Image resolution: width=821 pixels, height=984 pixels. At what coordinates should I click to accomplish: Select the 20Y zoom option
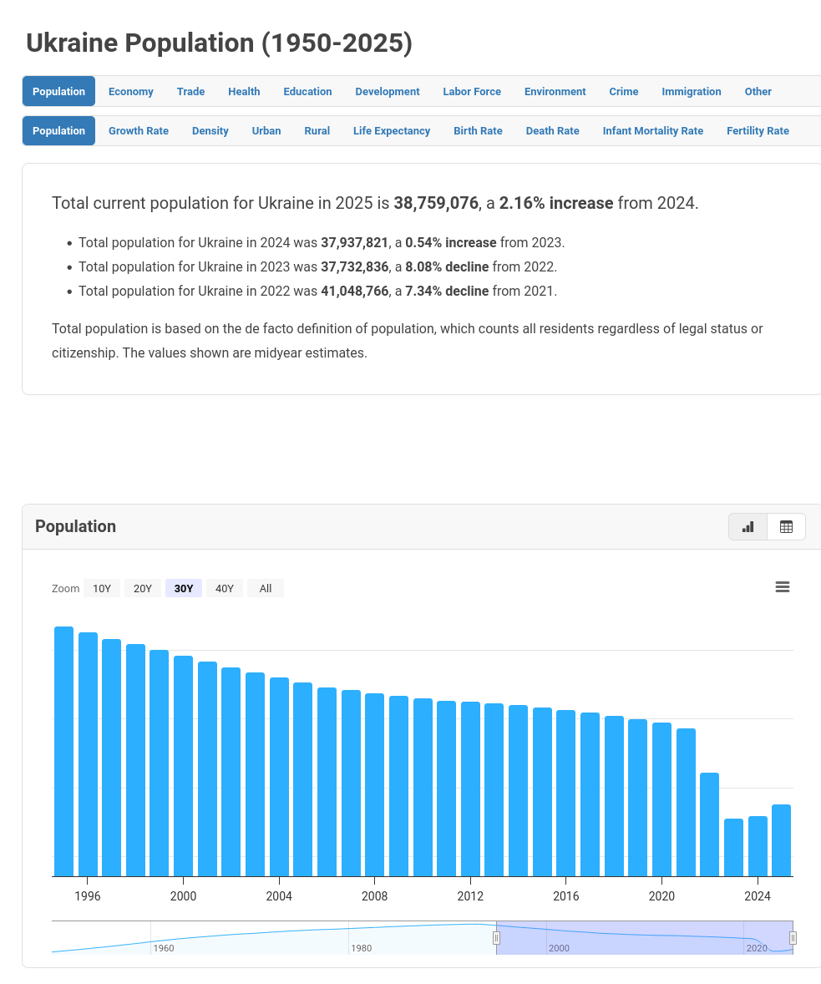(143, 588)
